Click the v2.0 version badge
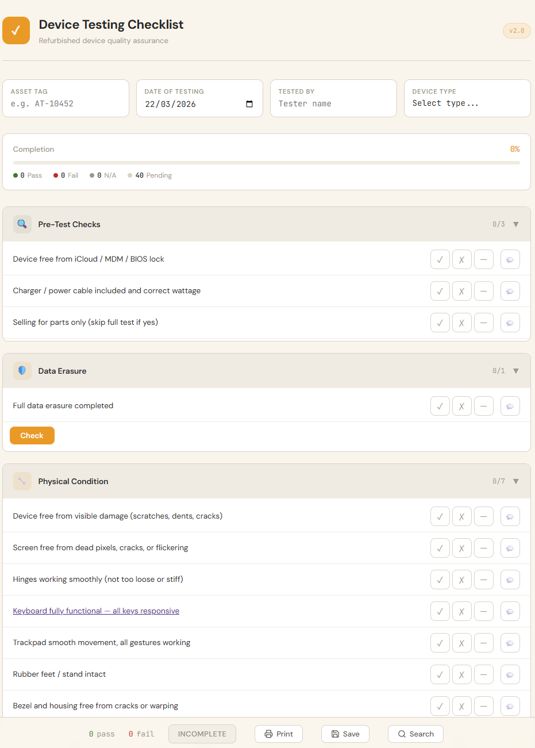This screenshot has height=748, width=535. pyautogui.click(x=516, y=30)
